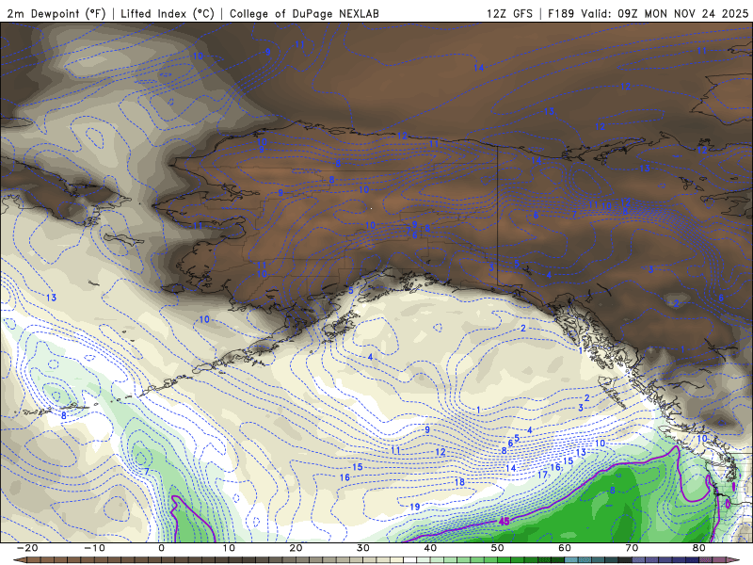This screenshot has height=565, width=753.
Task: Click the "18" lifted index contour label
Action: pos(459,482)
